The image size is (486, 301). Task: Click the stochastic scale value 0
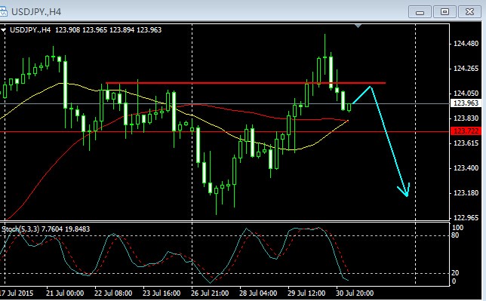(x=454, y=281)
